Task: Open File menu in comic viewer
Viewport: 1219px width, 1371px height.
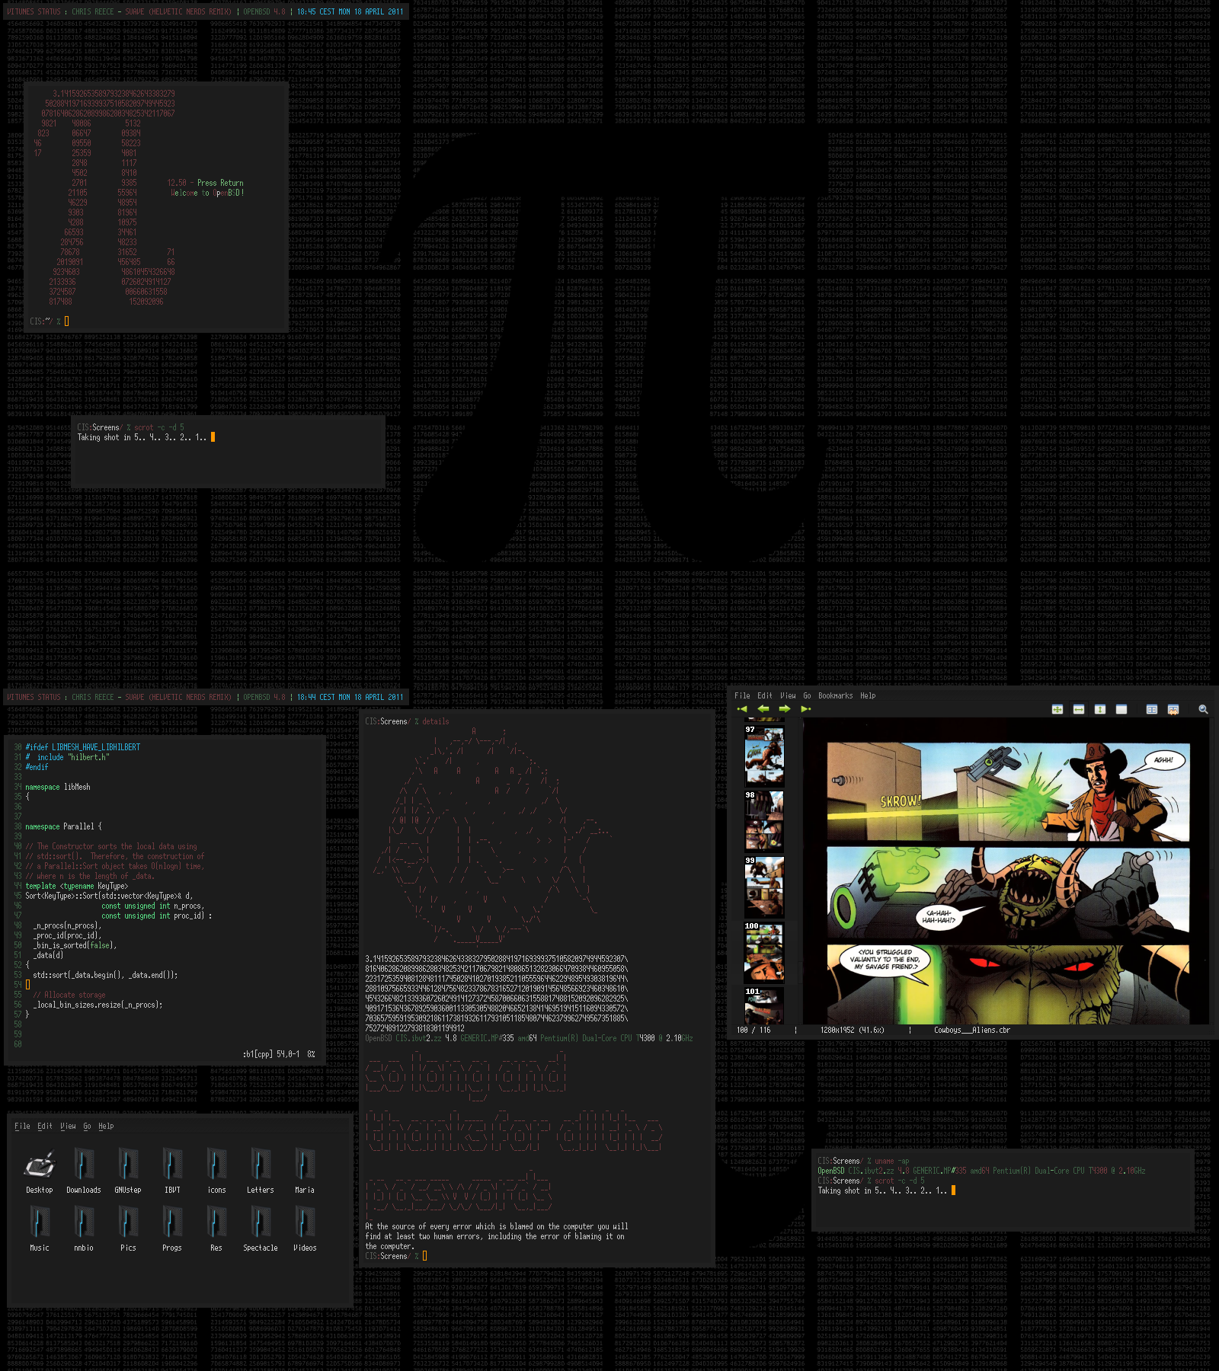Action: pos(742,695)
